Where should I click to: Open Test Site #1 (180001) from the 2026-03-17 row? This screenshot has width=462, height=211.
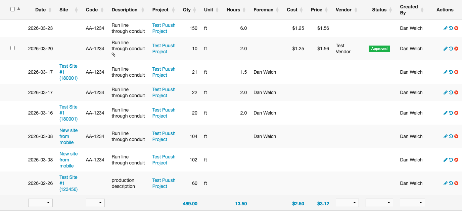[68, 72]
